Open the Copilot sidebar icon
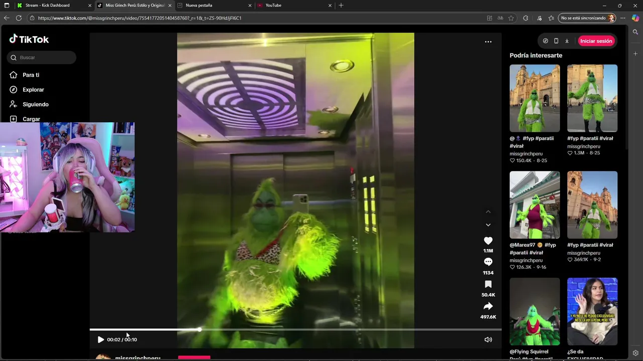The image size is (643, 361). (x=636, y=18)
